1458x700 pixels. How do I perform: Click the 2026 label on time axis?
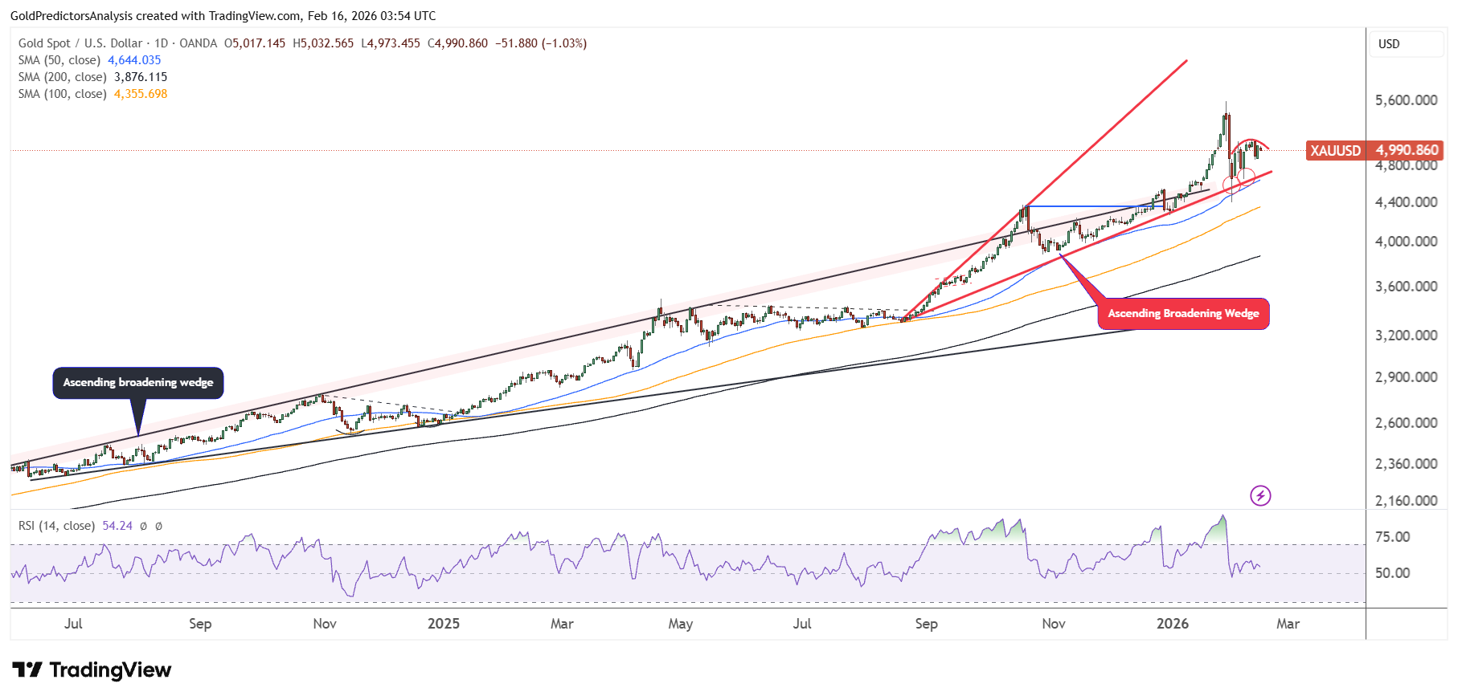(1172, 624)
